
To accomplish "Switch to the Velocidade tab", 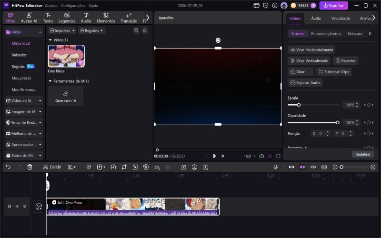I will point(340,19).
